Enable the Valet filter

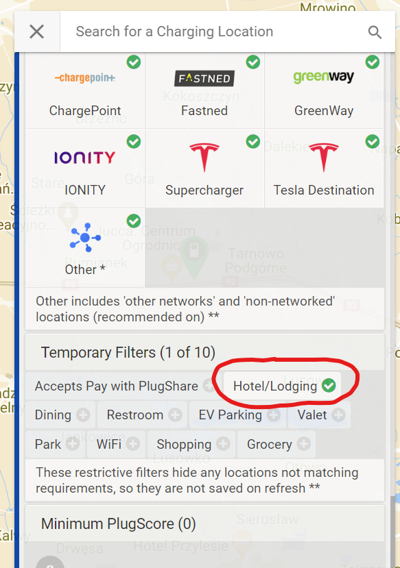pyautogui.click(x=320, y=415)
